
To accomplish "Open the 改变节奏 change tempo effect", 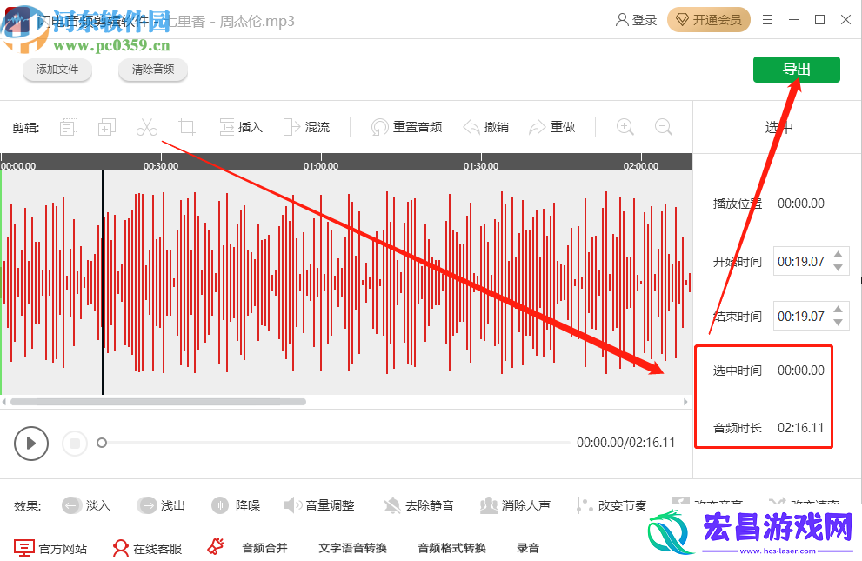I will pyautogui.click(x=611, y=505).
